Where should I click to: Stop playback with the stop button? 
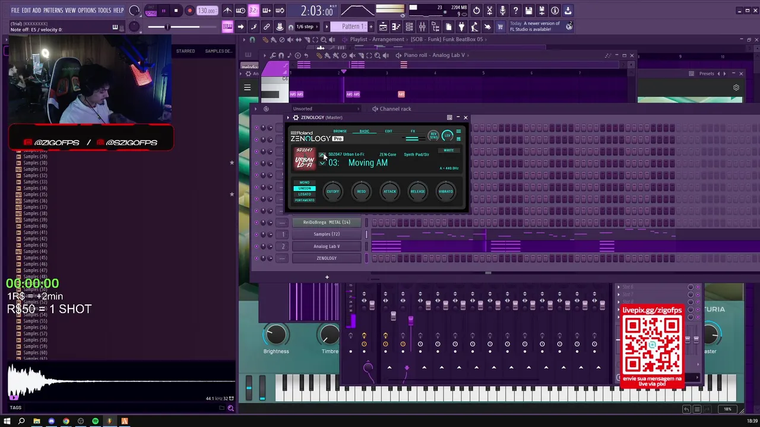tap(176, 11)
